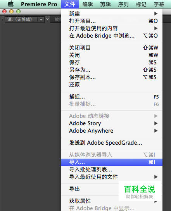
Task: Open the 源: (无剪辑) panel dropdown
Action: (x=41, y=20)
